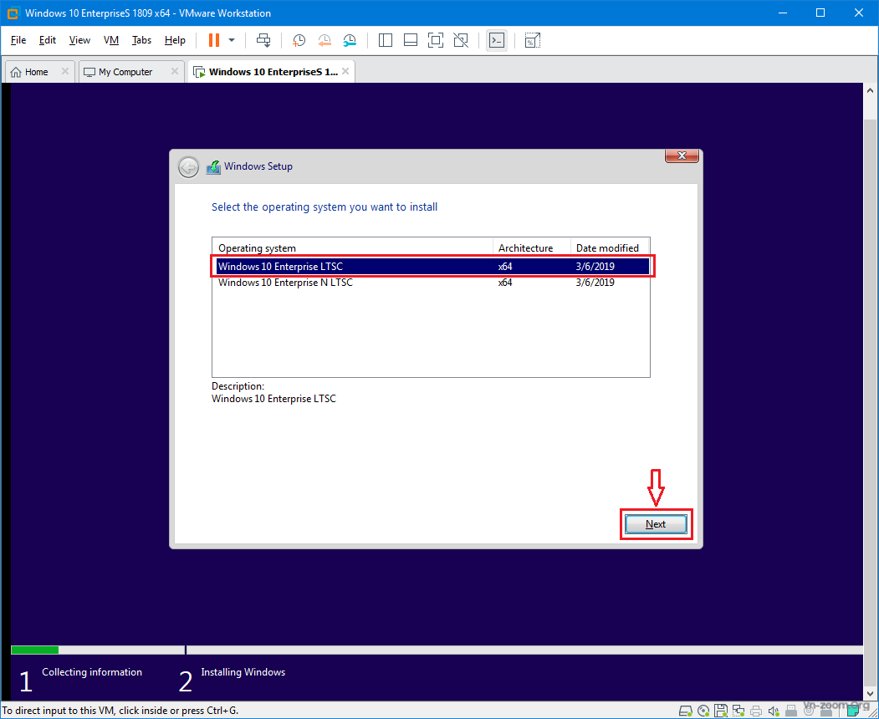Revert VM to previous snapshot

324,40
